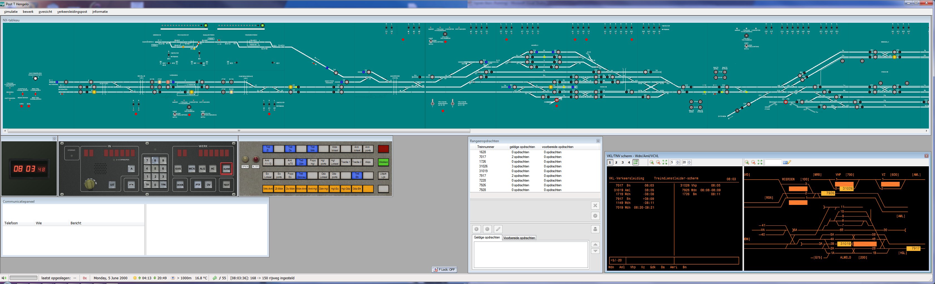Select the blue Trdl Zl line button
This screenshot has height=284, width=935.
point(268,149)
